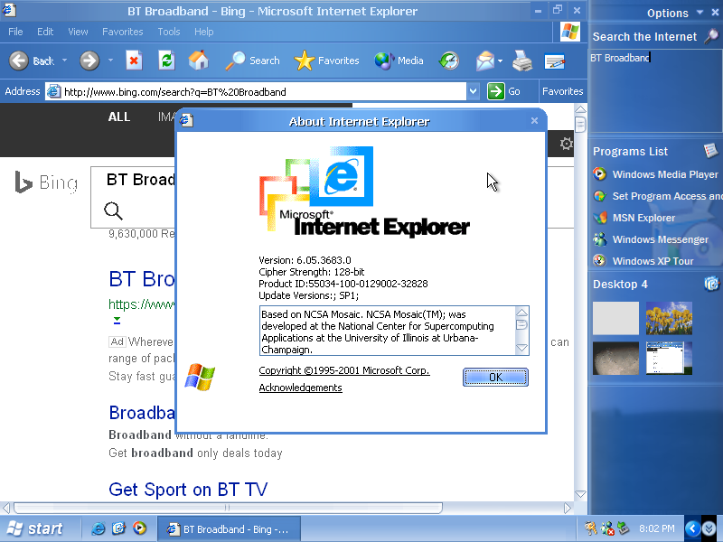Click the Search toolbar magnifier button
Viewport: 723px width, 542px height.
pyautogui.click(x=252, y=61)
